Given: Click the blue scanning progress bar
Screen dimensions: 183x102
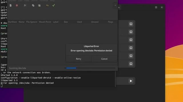Looking at the screenshot, I should pyautogui.click(x=71, y=68).
